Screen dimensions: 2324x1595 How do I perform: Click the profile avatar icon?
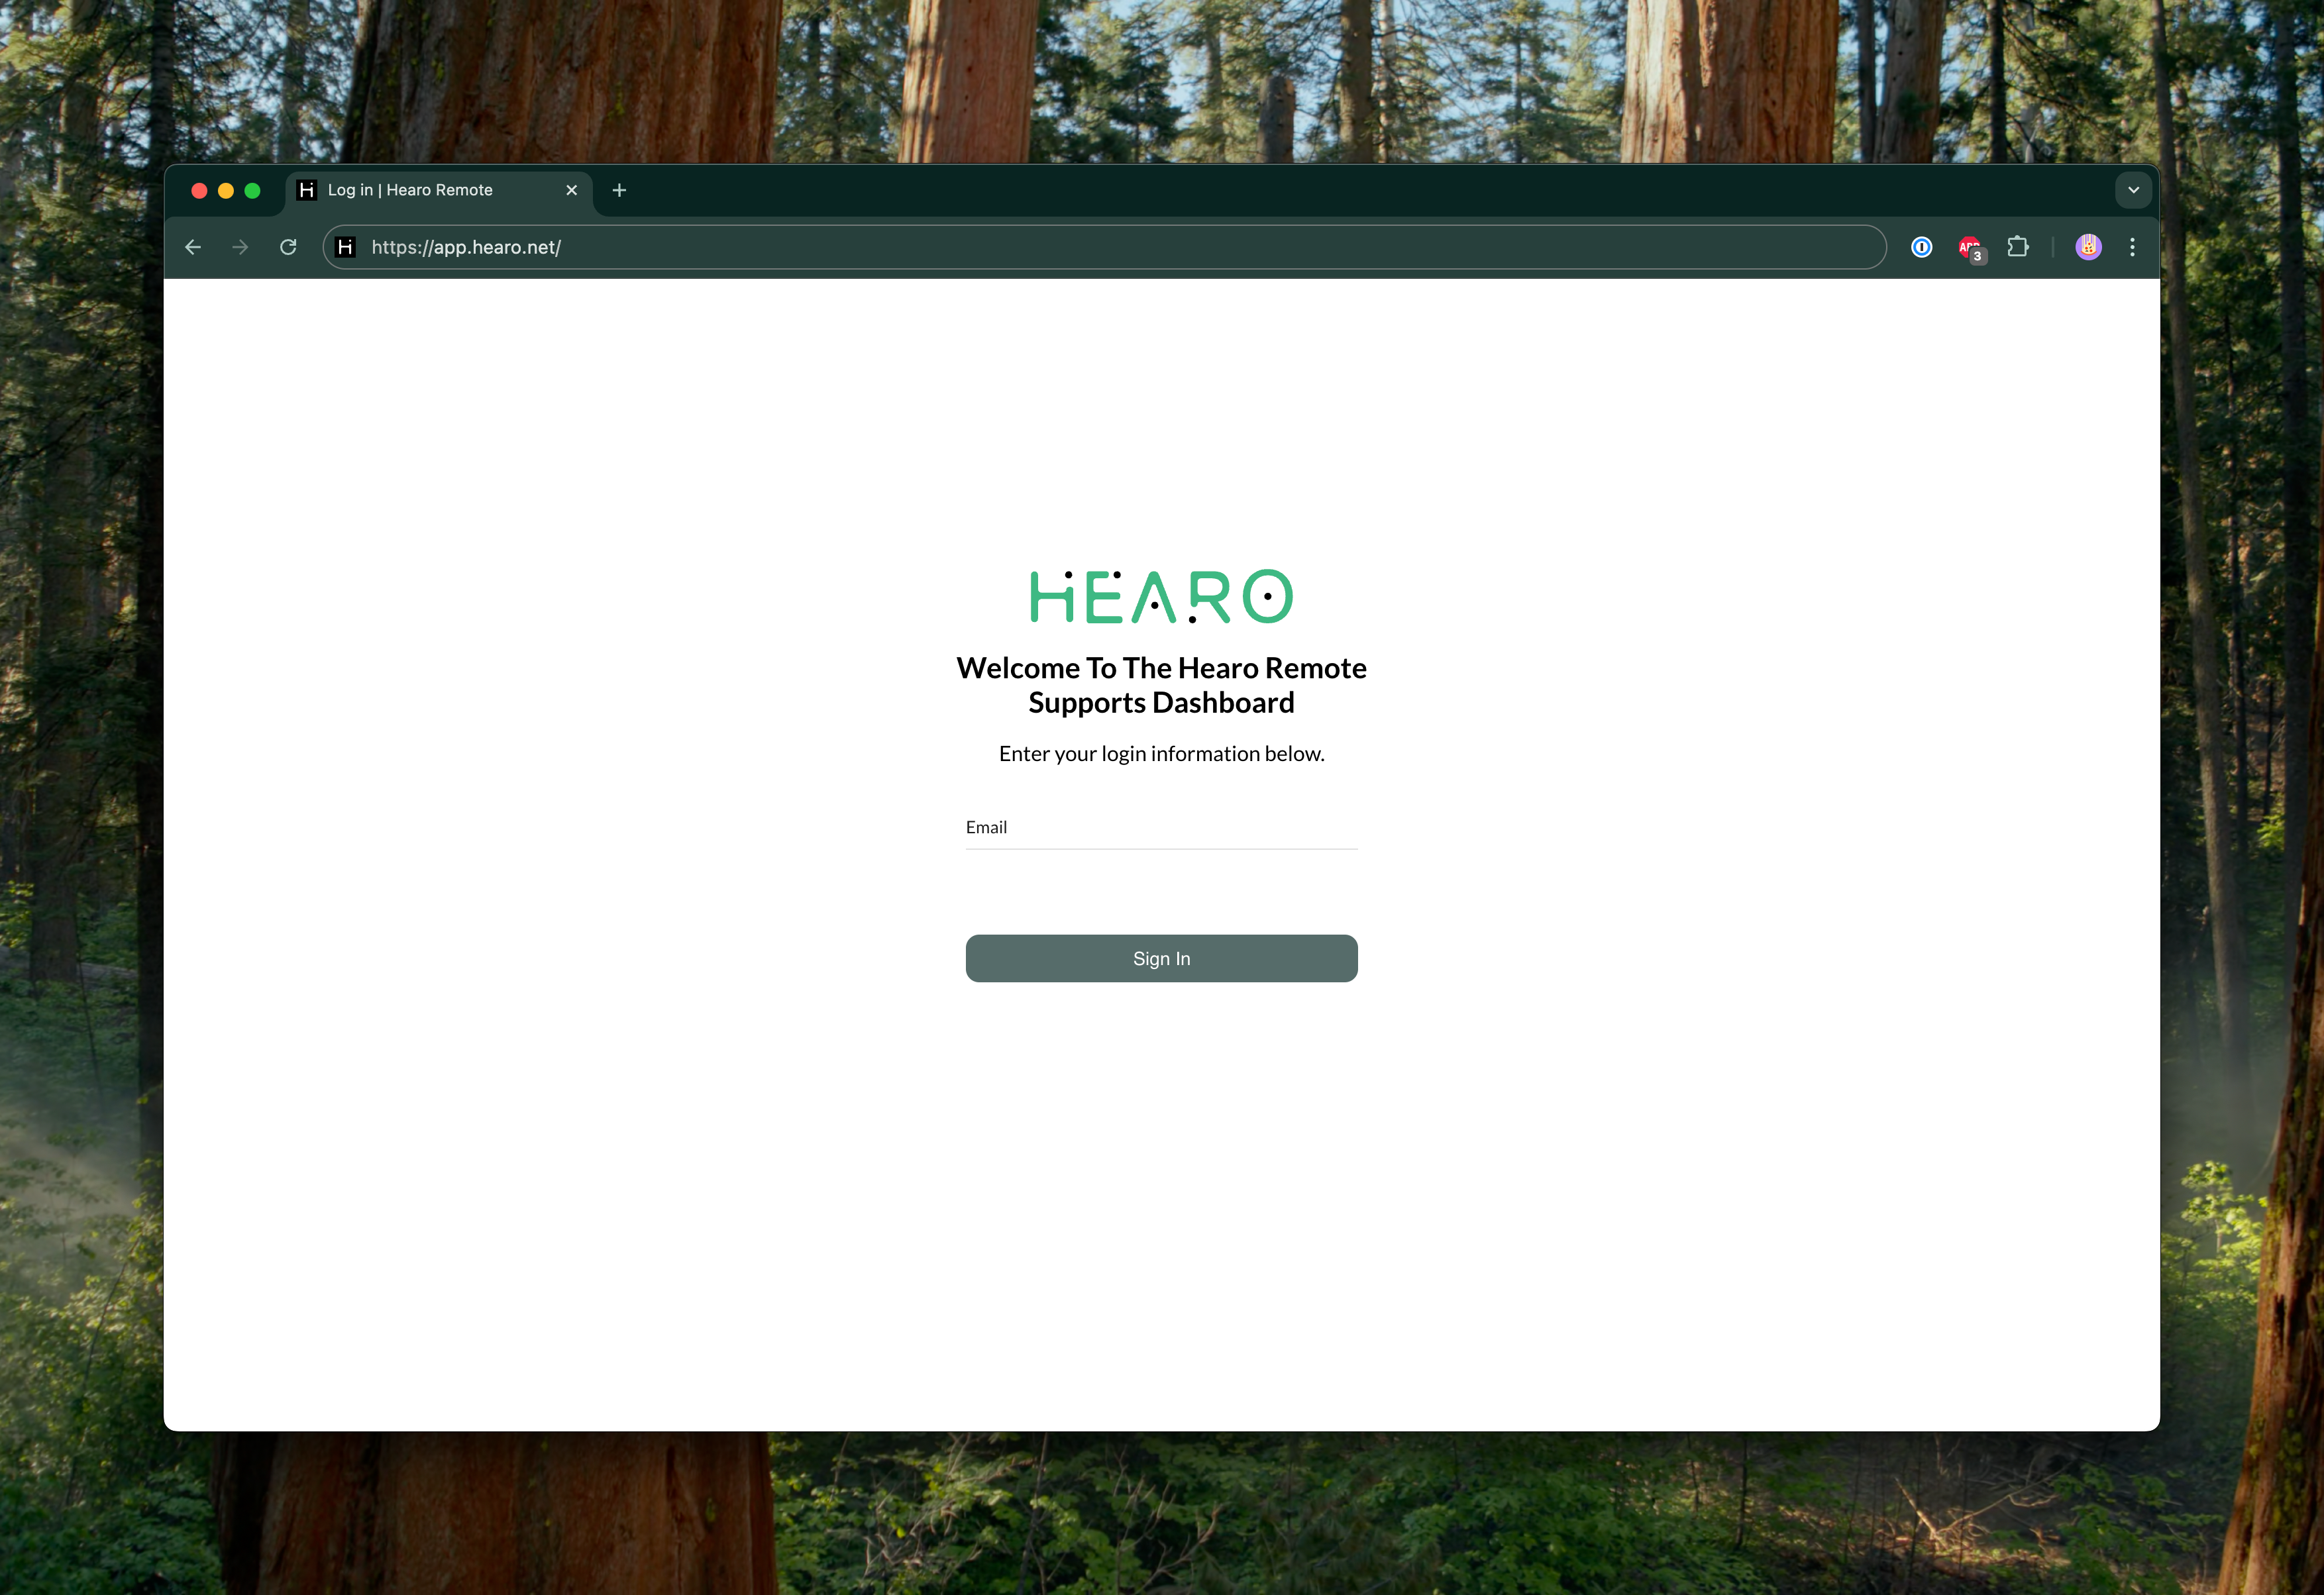point(2088,247)
